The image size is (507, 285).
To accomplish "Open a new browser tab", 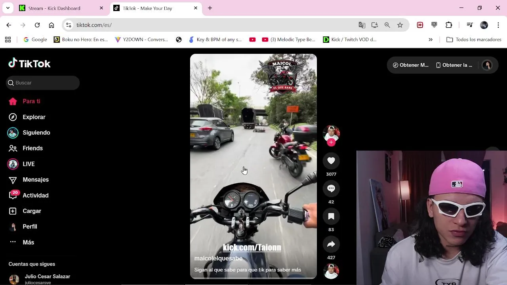I will click(x=210, y=8).
